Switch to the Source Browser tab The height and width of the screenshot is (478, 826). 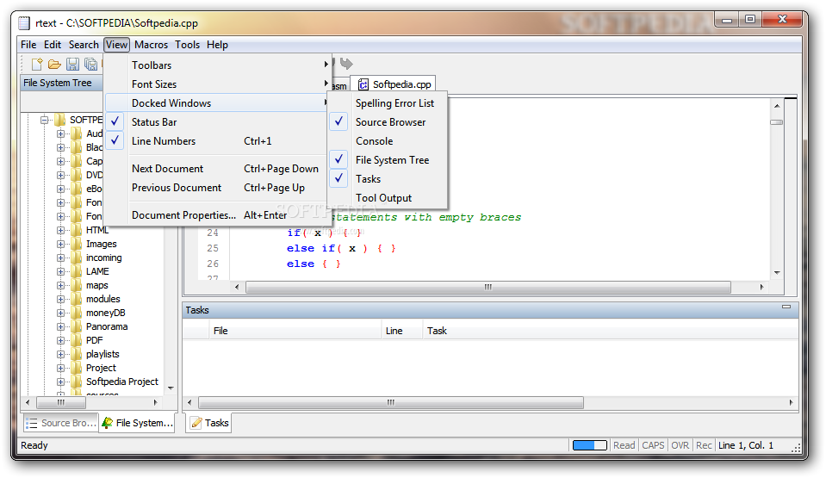coord(61,423)
